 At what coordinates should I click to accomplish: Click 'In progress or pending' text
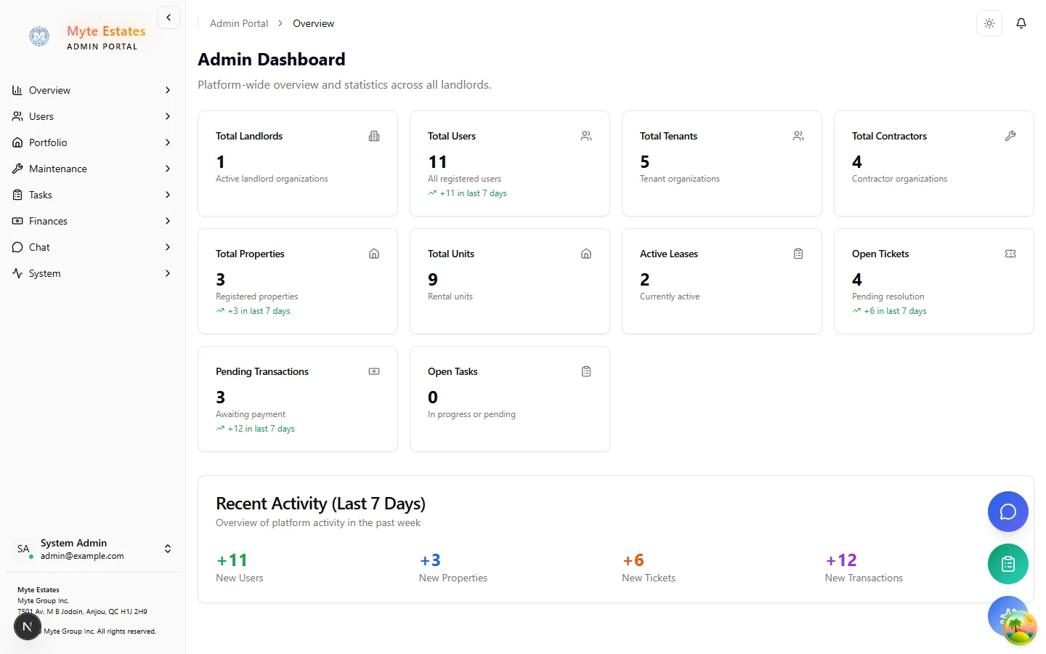click(471, 414)
